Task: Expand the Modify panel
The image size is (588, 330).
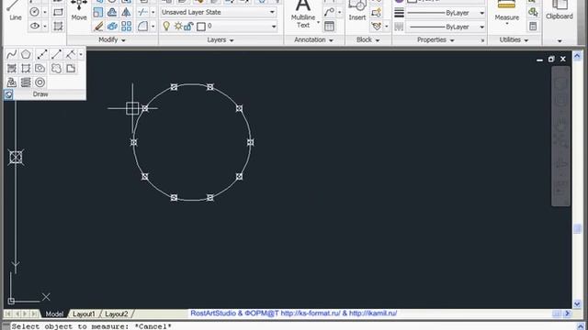Action: pos(112,39)
